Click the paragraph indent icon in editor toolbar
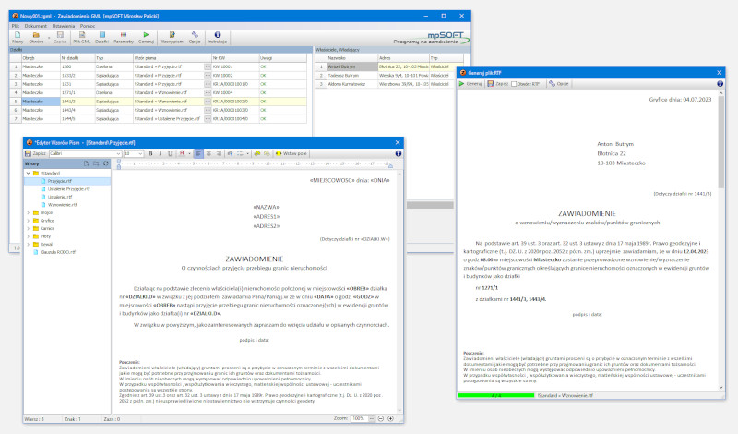The width and height of the screenshot is (738, 434). 230,153
